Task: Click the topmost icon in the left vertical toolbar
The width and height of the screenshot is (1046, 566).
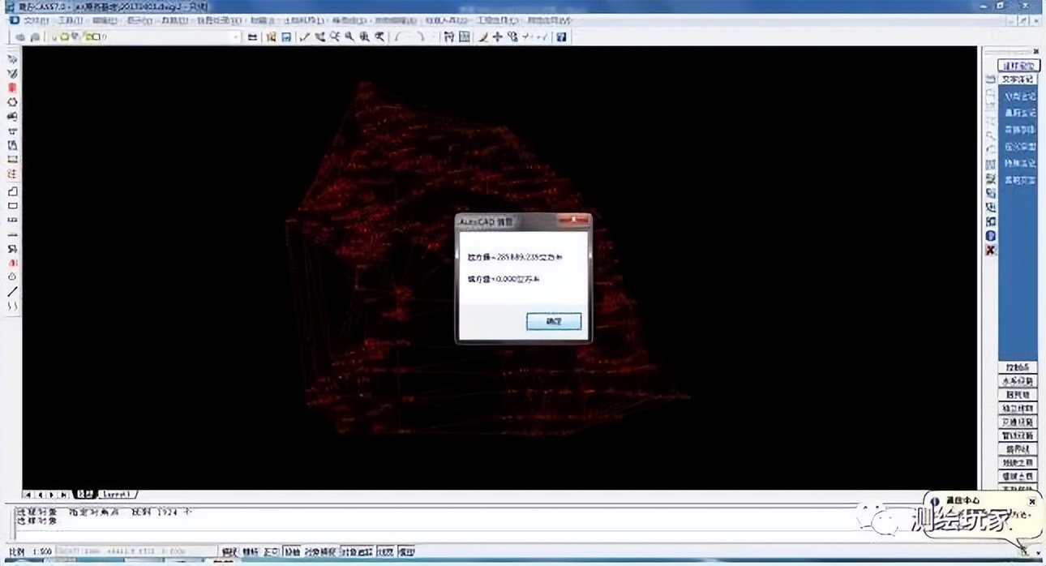Action: 13,59
